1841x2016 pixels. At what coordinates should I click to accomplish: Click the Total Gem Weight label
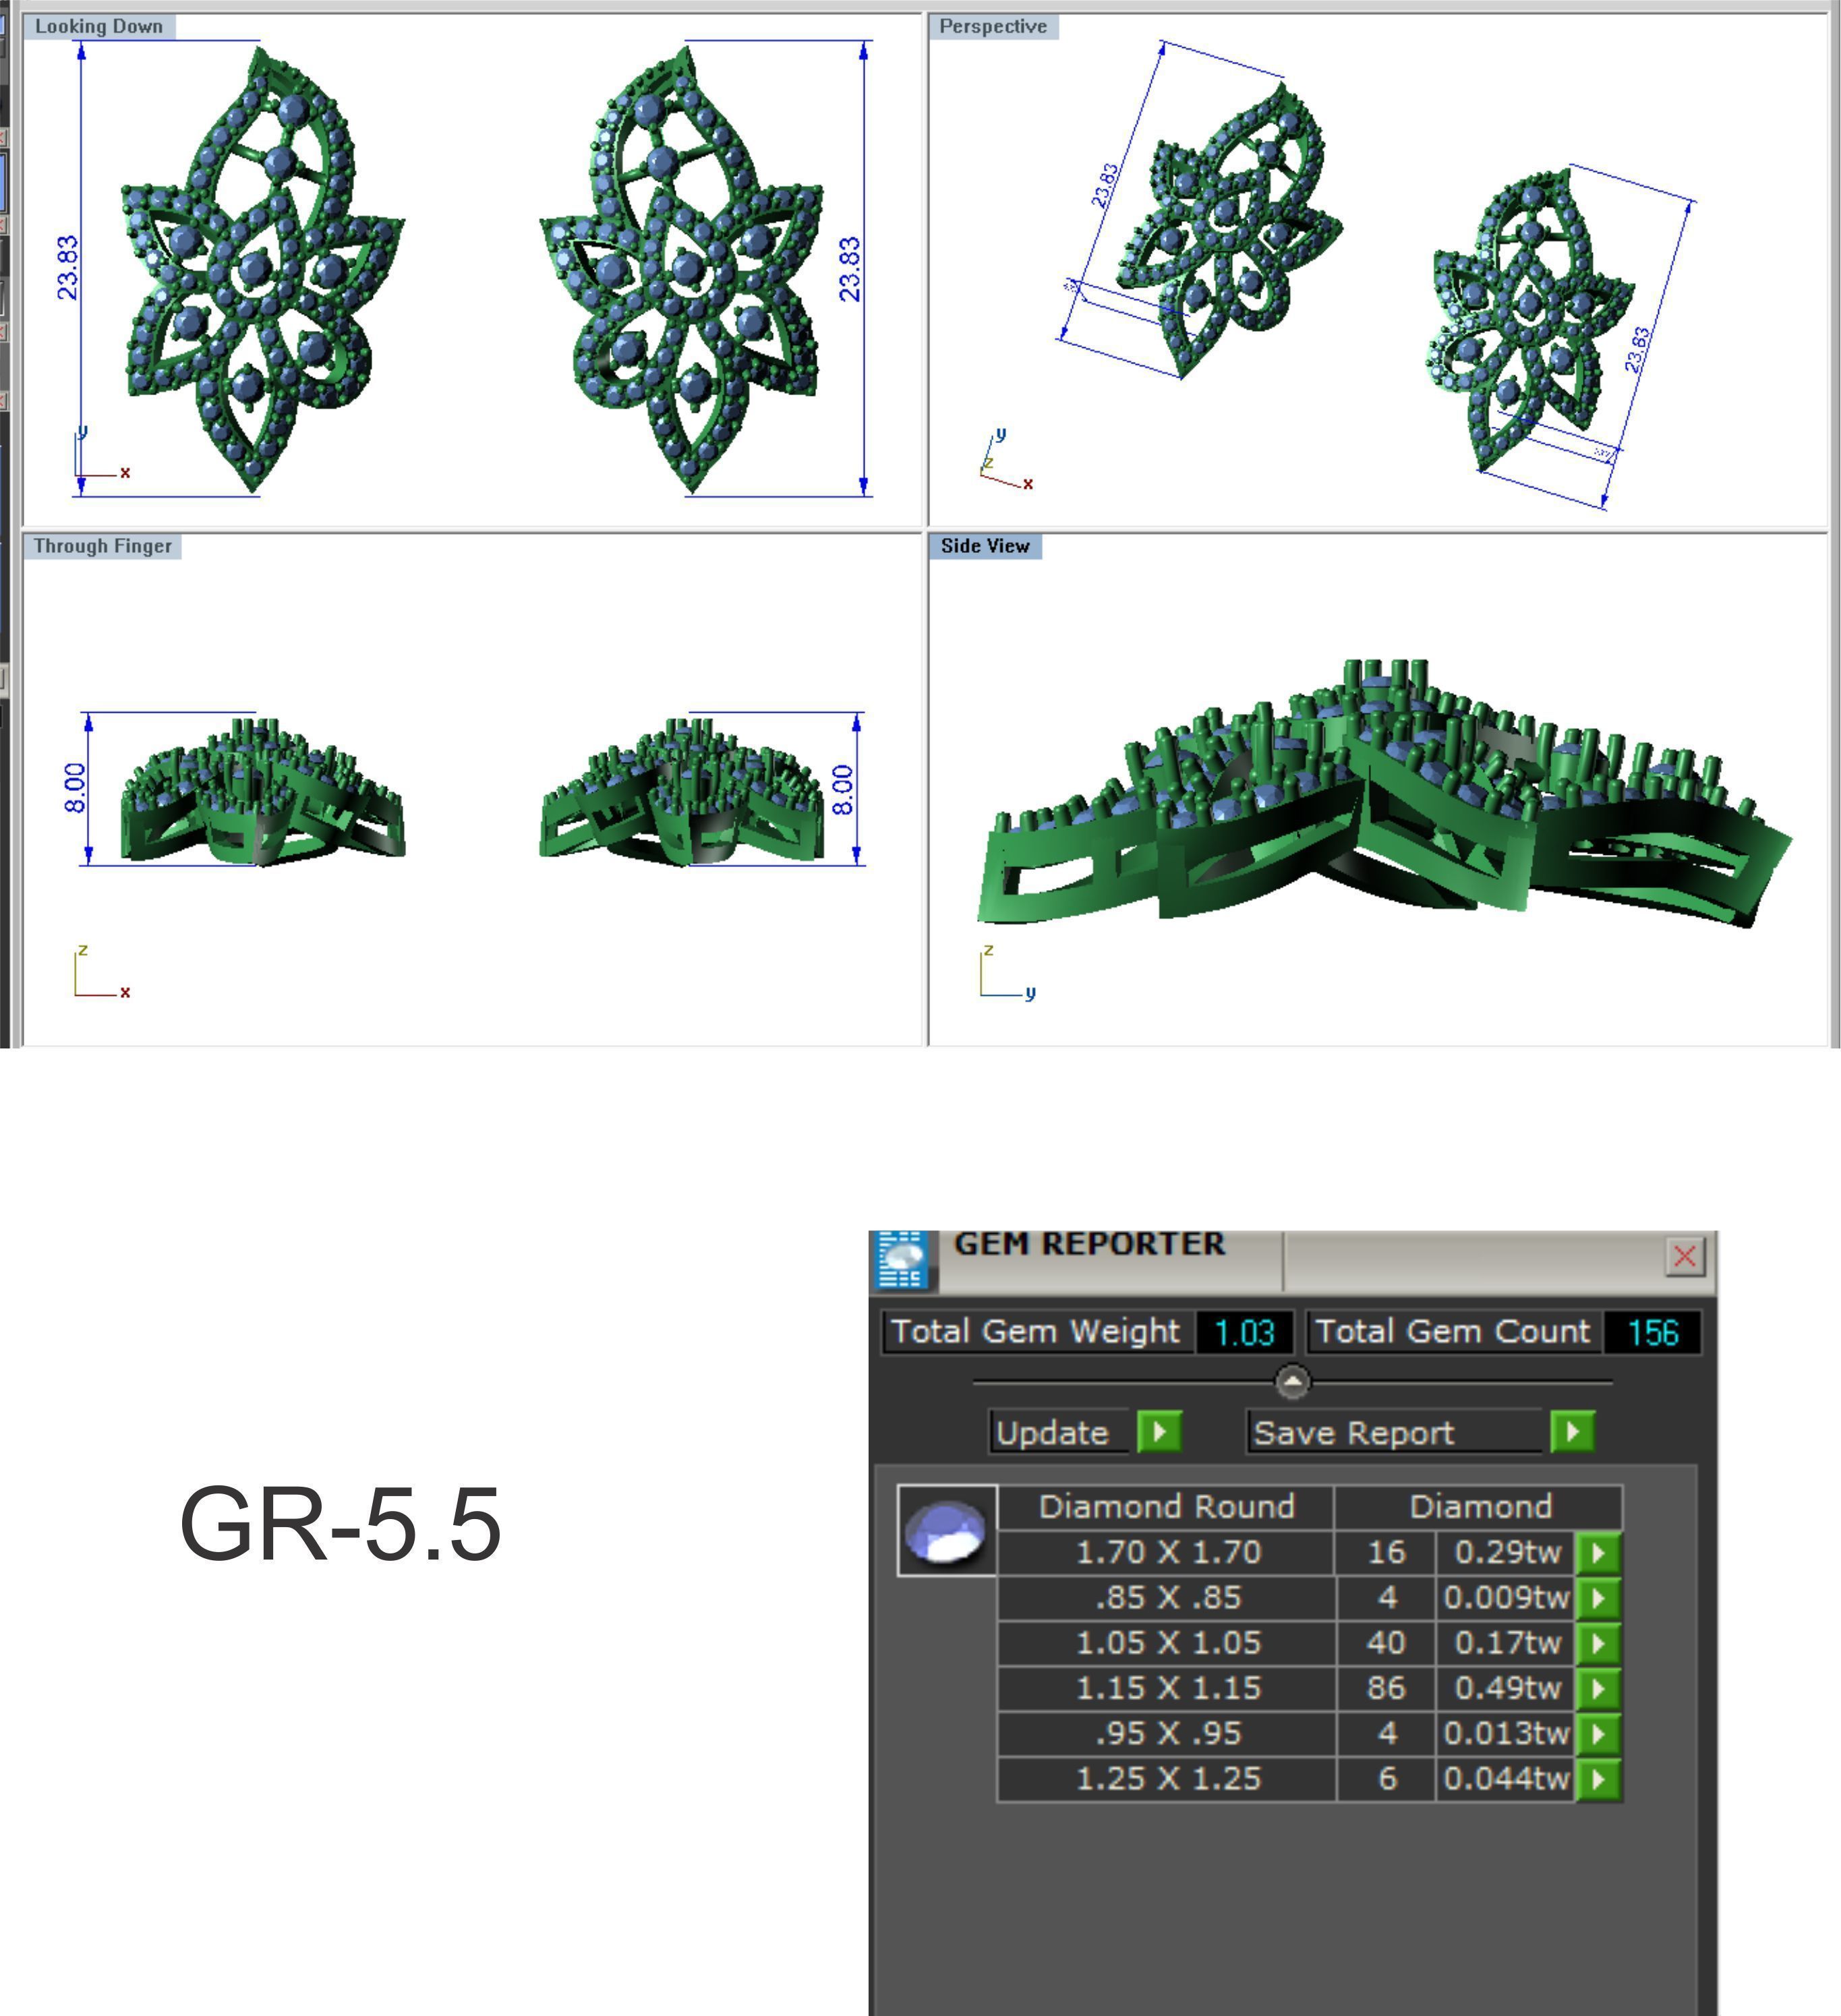point(1036,1332)
